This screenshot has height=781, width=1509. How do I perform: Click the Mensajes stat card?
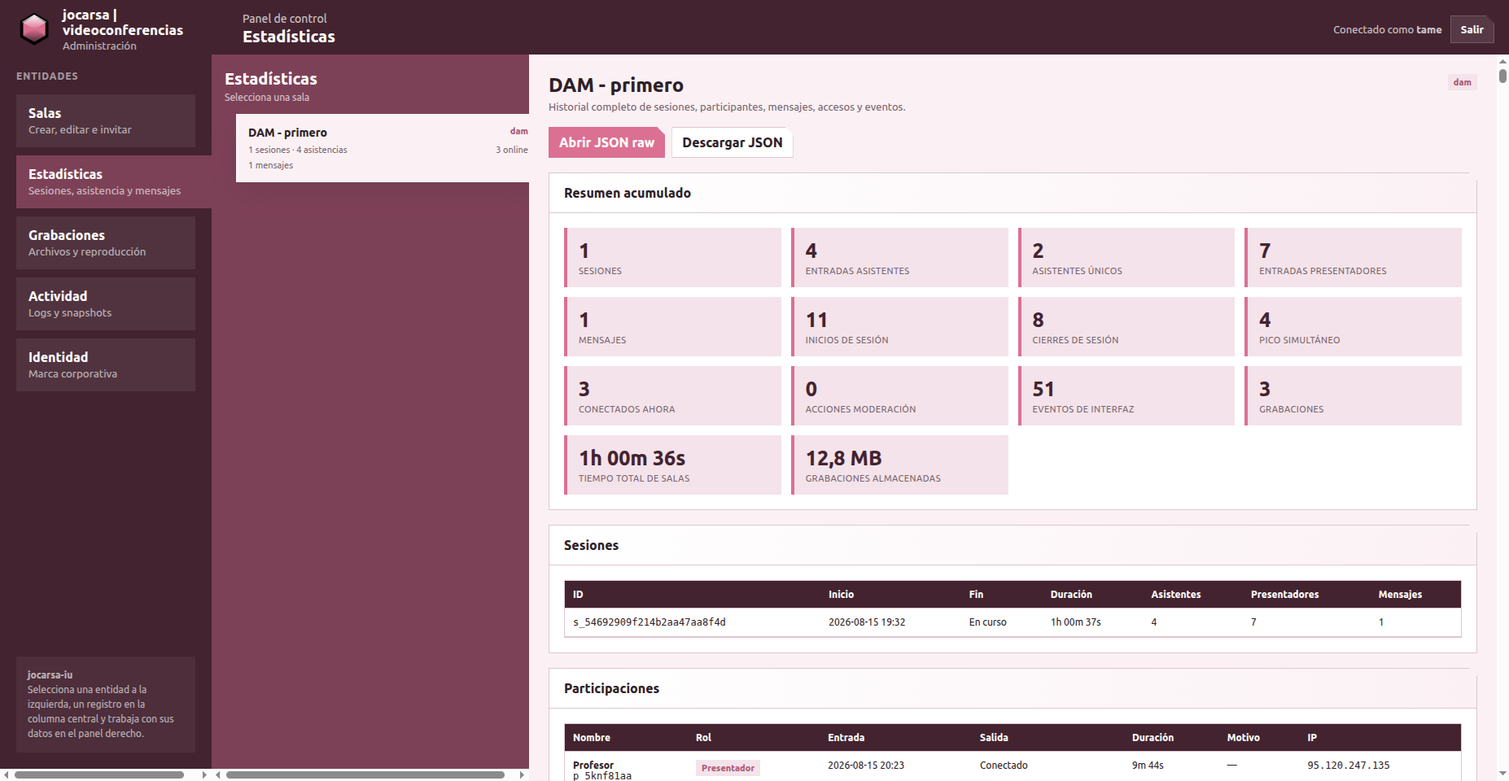pos(672,326)
